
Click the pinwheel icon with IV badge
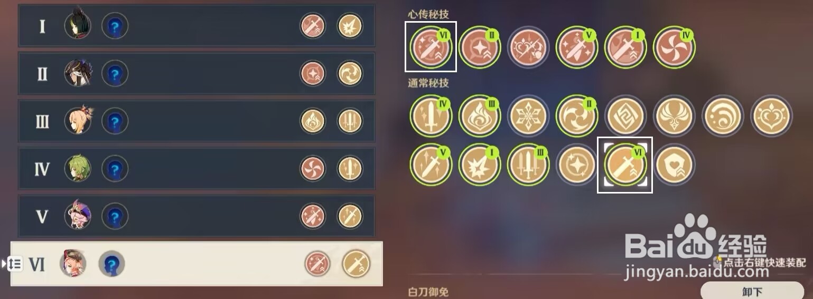point(674,47)
